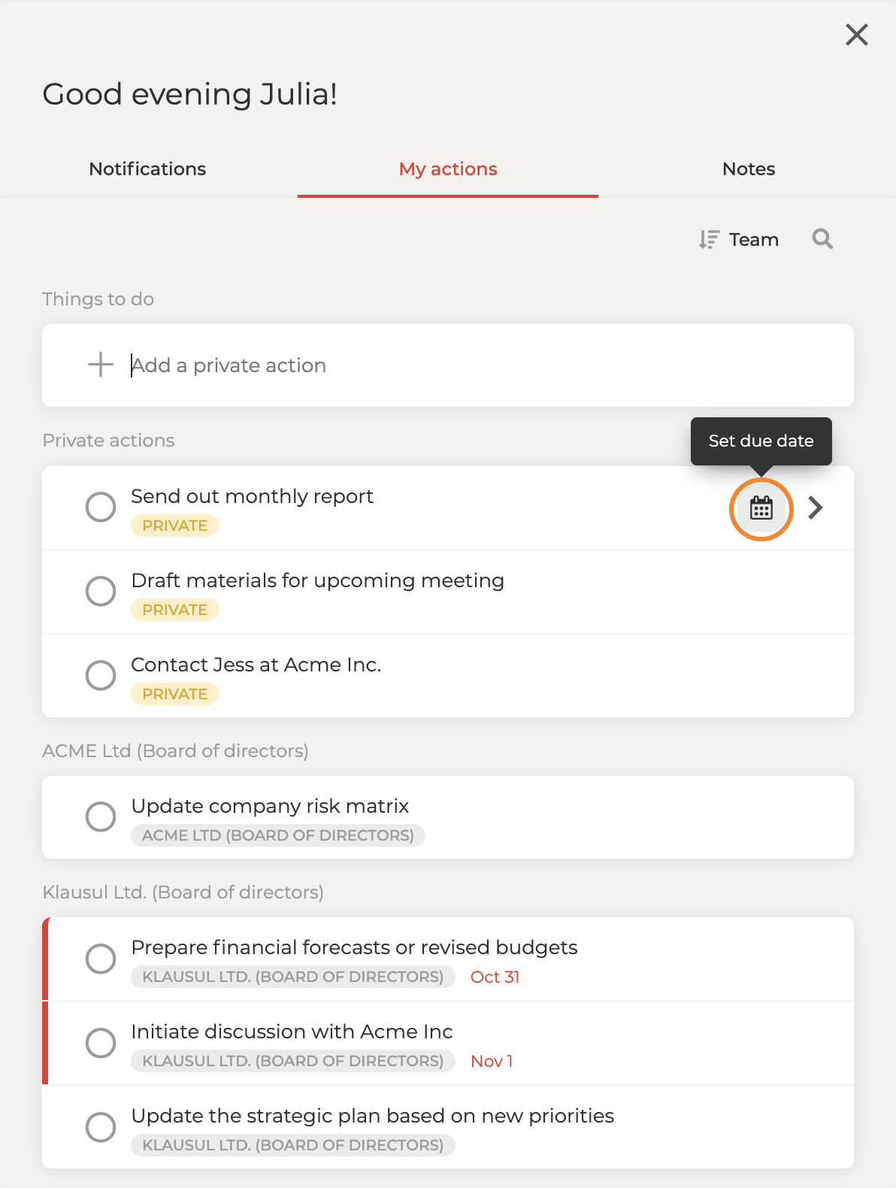
Task: Click the sort icon beside Team
Action: coord(708,240)
